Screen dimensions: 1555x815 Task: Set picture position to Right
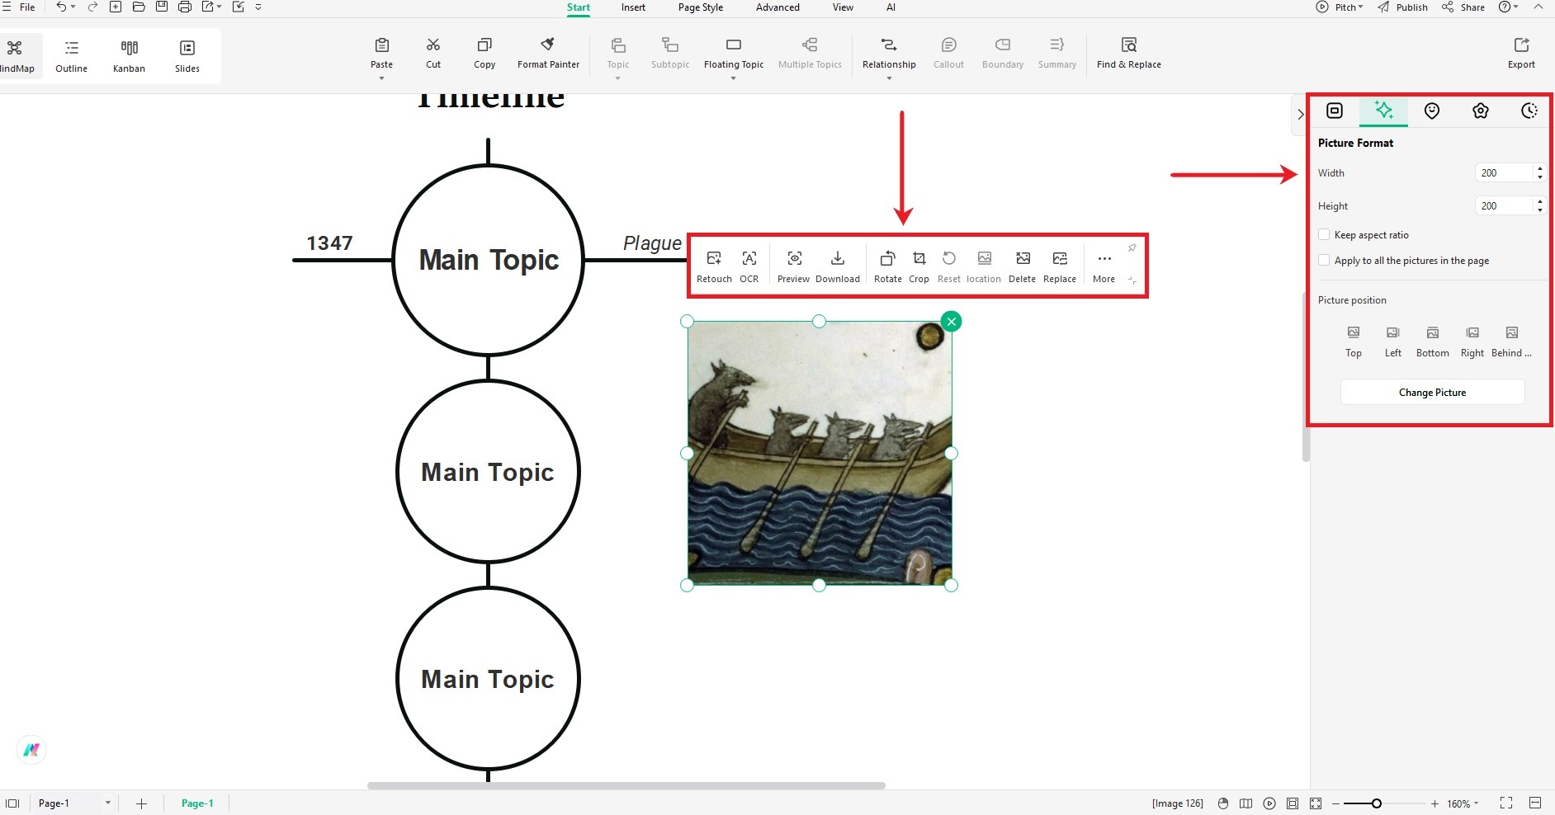[1472, 342]
